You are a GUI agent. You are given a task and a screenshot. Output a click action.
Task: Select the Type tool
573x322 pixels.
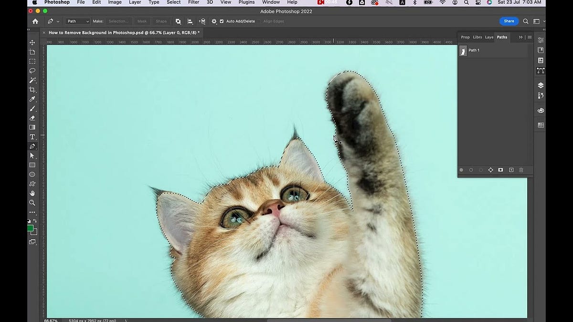[32, 136]
